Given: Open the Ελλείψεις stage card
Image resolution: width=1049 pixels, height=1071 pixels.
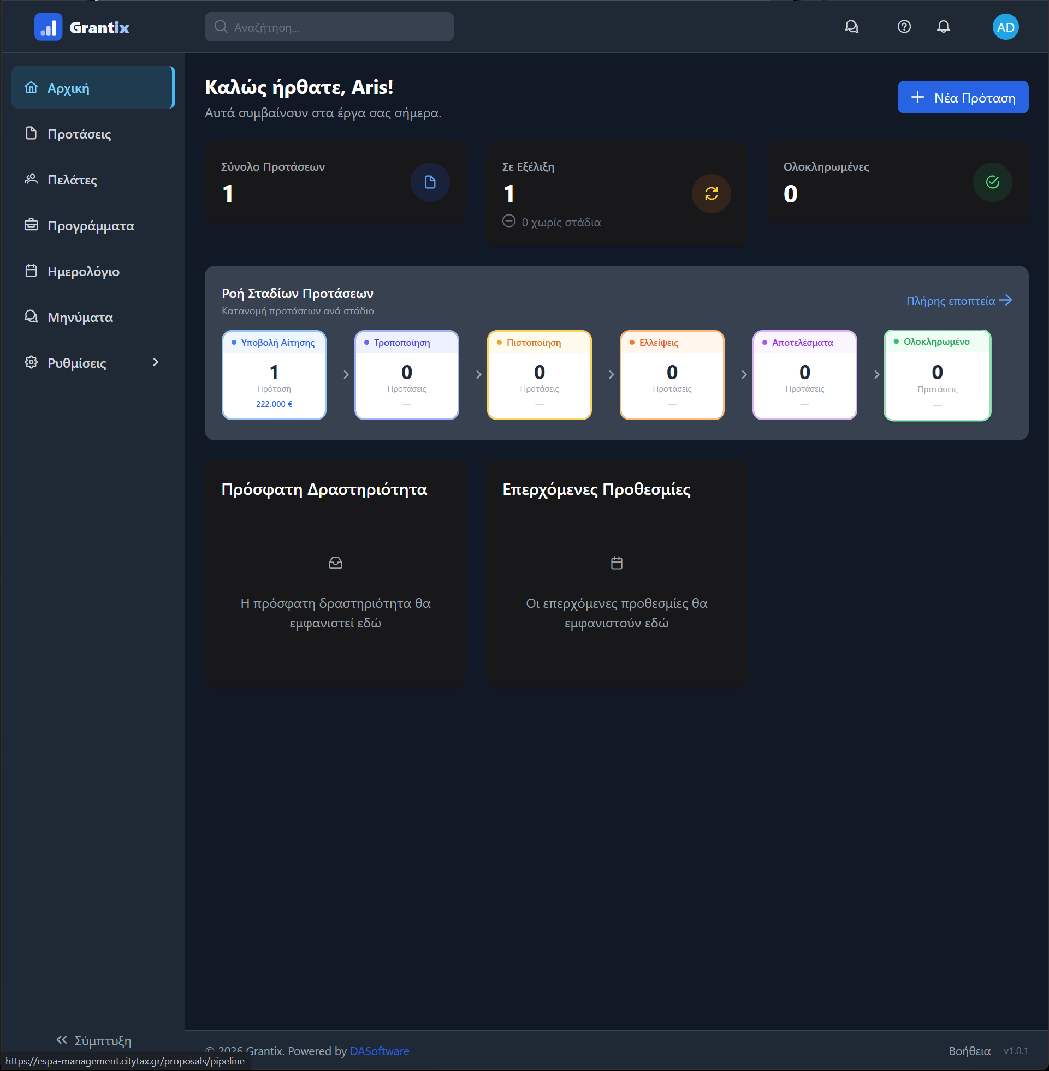Looking at the screenshot, I should tap(672, 375).
